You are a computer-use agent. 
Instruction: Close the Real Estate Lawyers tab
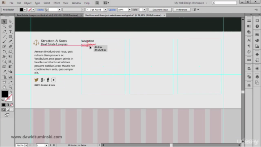point(81,15)
